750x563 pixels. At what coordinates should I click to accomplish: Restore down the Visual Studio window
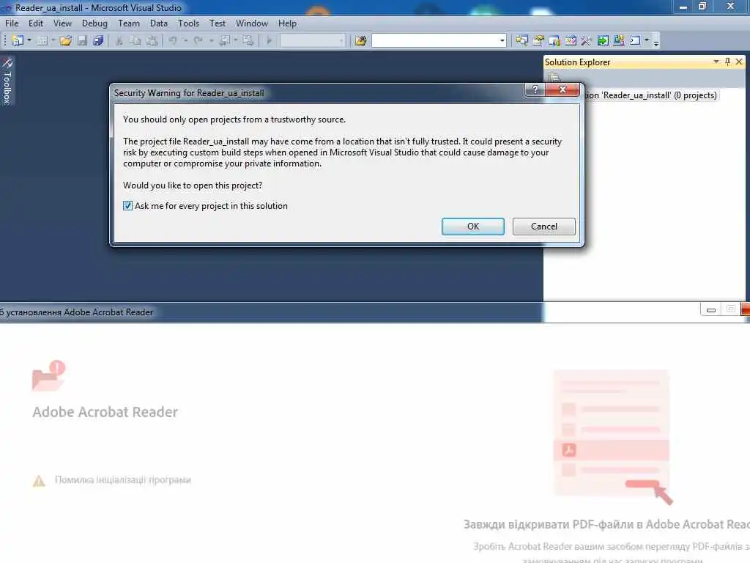[x=702, y=6]
